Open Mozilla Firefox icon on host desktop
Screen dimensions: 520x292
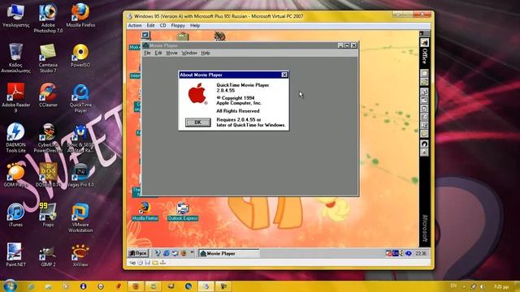coord(80,15)
